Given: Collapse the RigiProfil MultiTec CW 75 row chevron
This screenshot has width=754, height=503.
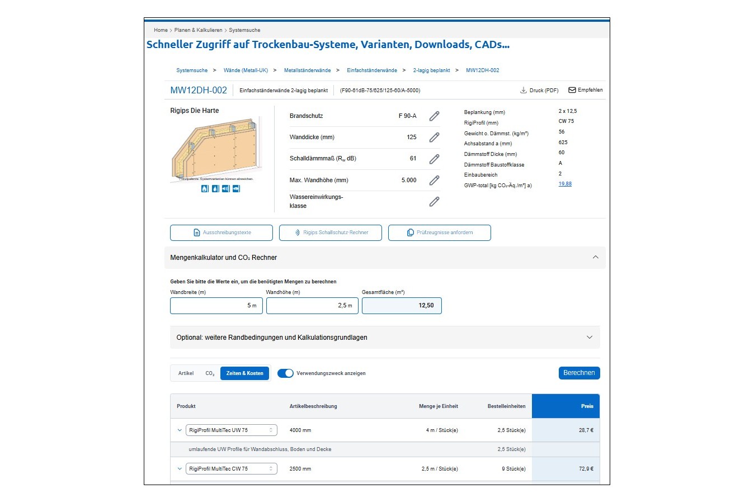Looking at the screenshot, I should [x=180, y=469].
